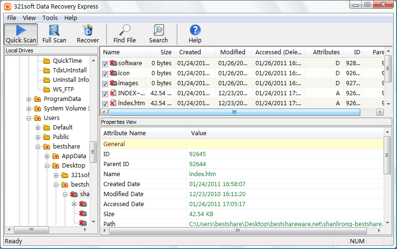Image resolution: width=397 pixels, height=249 pixels.
Task: Start a Quick Scan from the toolbar
Action: click(21, 34)
